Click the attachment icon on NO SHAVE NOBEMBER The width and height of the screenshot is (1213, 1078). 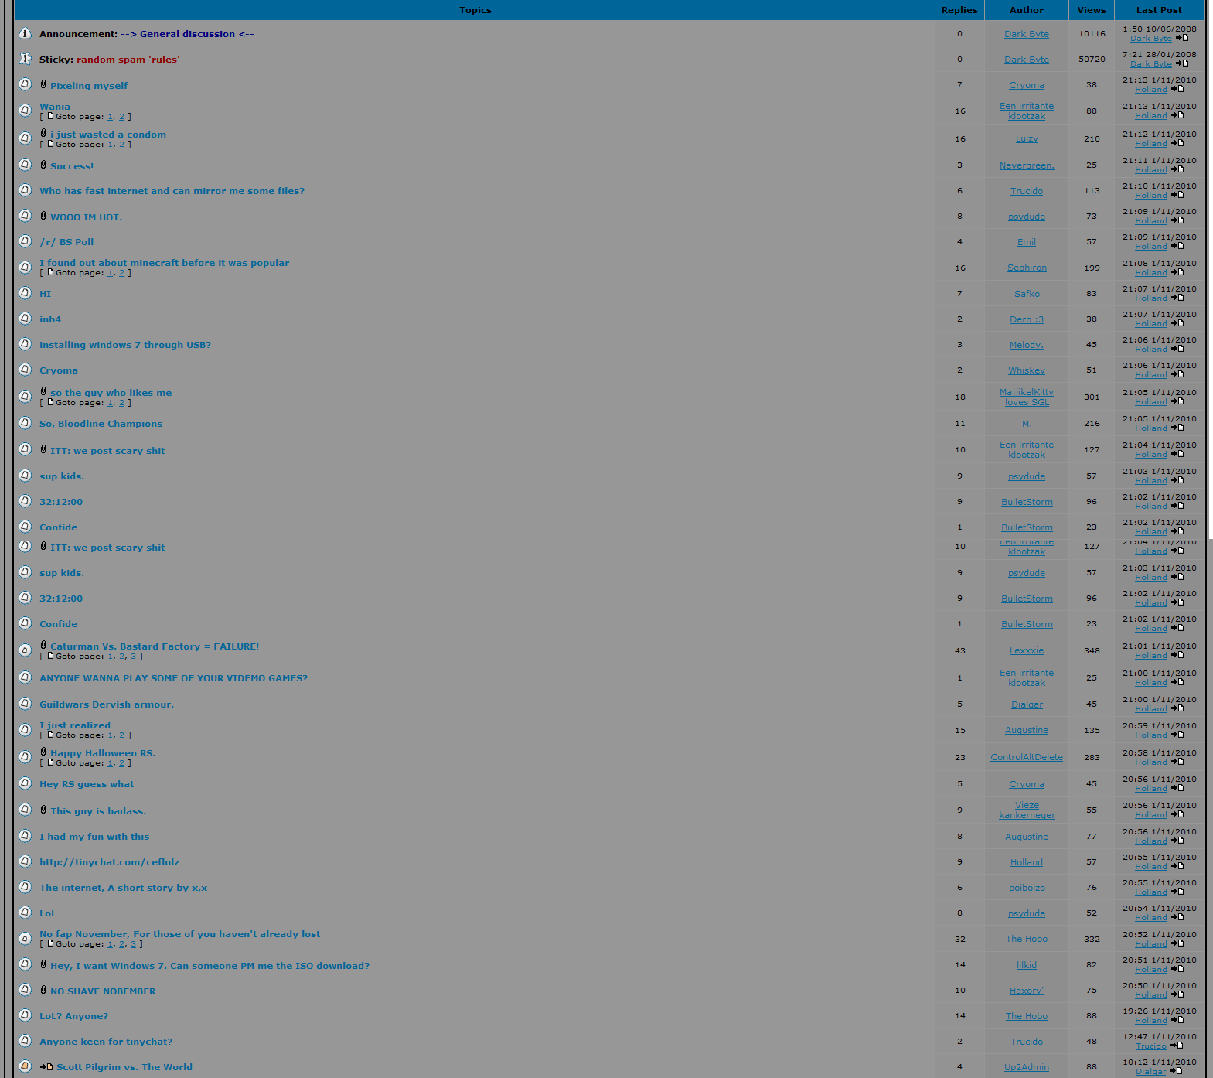pos(43,990)
